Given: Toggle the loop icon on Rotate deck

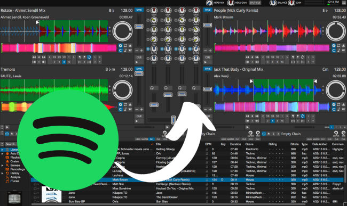Looking at the screenshot, I should tap(89, 57).
